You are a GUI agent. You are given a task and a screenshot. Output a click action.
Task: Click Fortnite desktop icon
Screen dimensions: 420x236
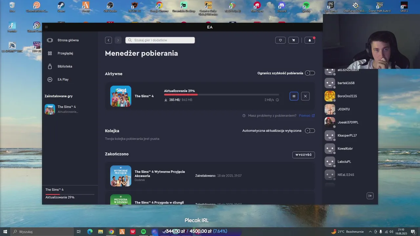[12, 27]
